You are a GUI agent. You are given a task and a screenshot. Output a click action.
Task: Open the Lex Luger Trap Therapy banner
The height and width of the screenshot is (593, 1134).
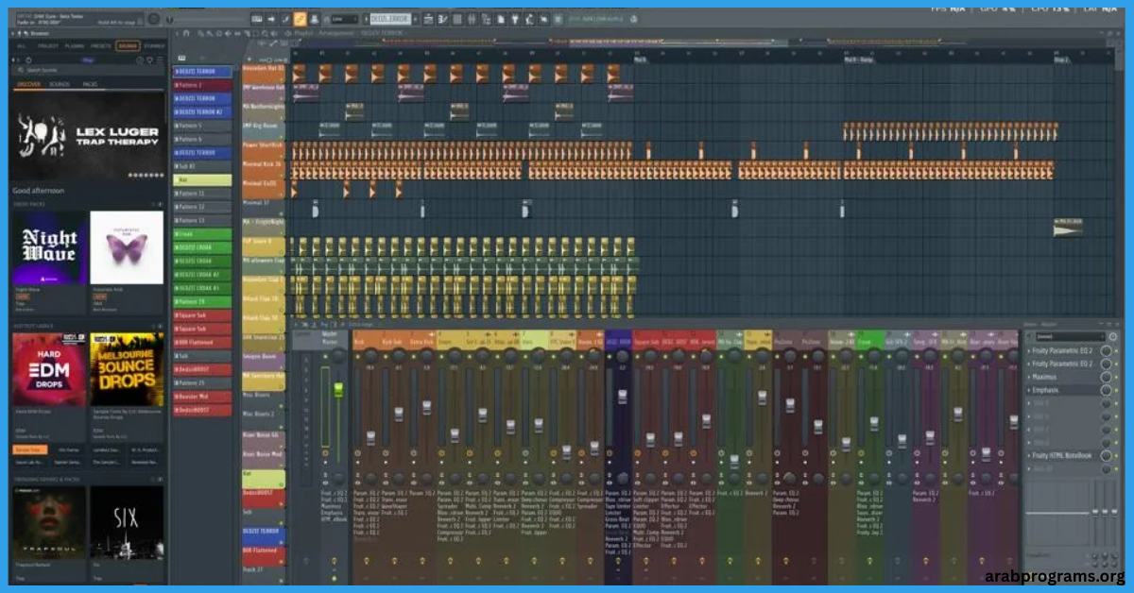coord(88,137)
